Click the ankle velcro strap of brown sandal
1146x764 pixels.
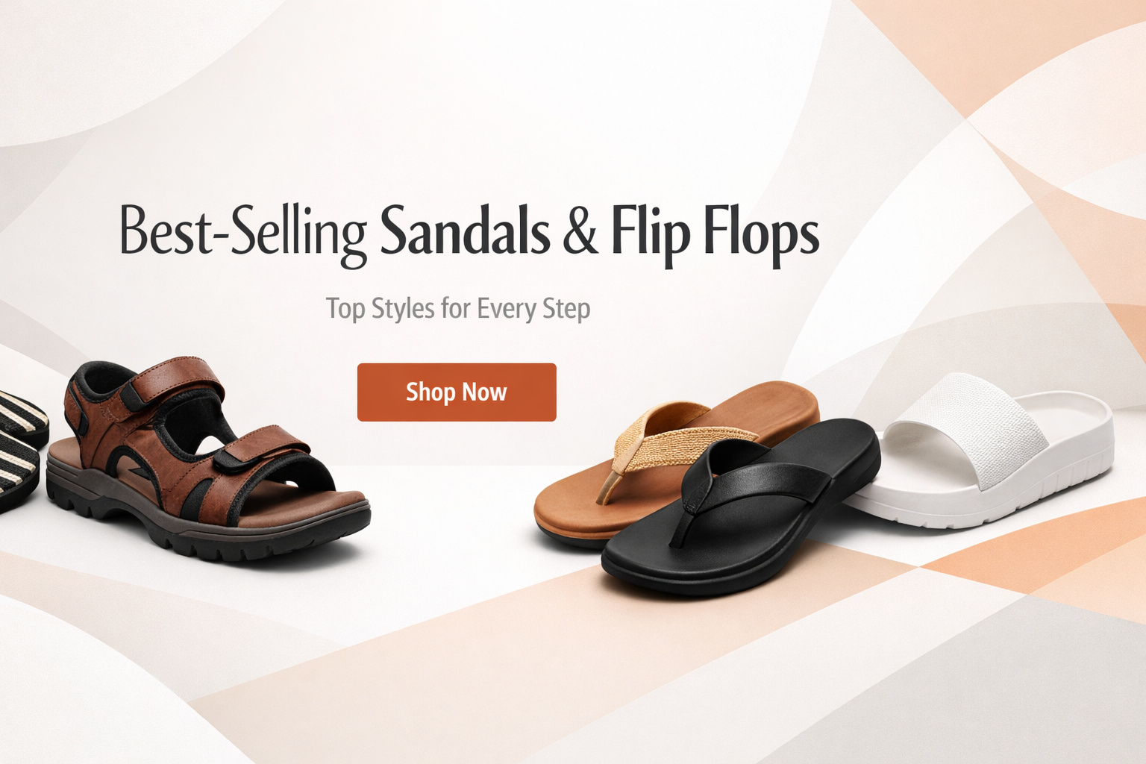tap(175, 379)
